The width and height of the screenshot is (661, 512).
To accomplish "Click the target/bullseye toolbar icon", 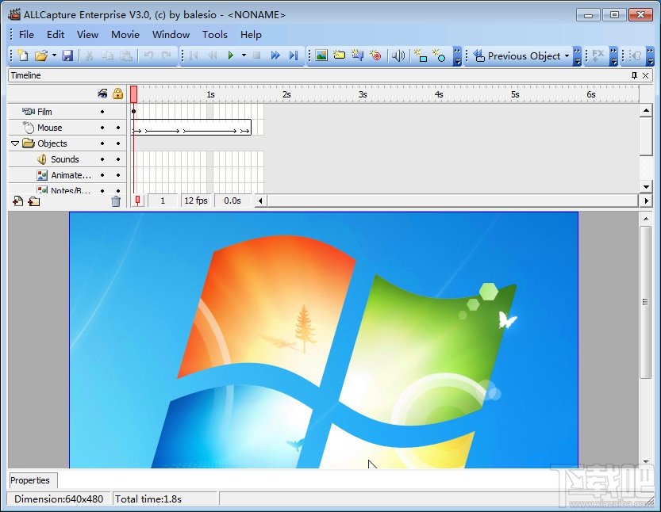I will 375,55.
